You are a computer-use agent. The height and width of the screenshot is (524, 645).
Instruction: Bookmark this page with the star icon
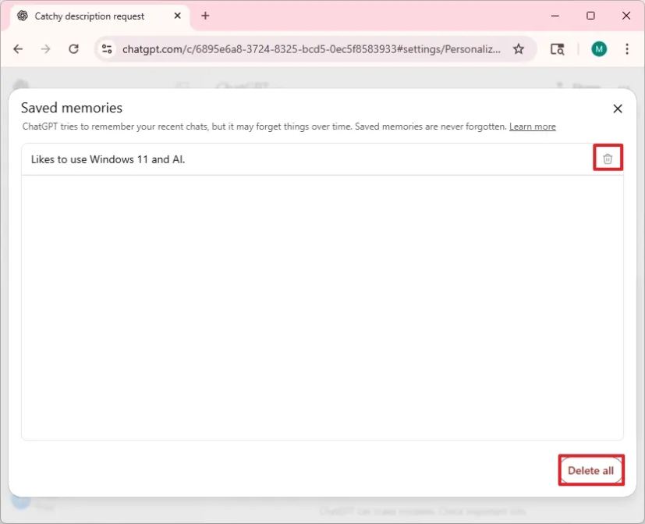(519, 49)
